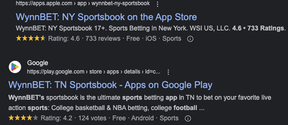Click the 733 reviews text
Screen dimensions: 288x125
point(103,39)
